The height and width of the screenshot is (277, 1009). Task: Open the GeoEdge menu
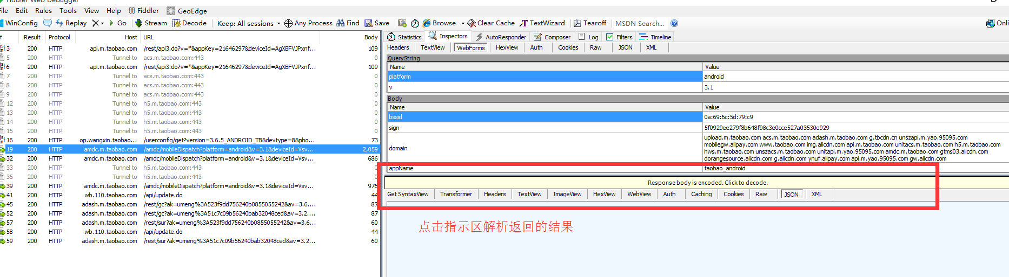coord(187,11)
